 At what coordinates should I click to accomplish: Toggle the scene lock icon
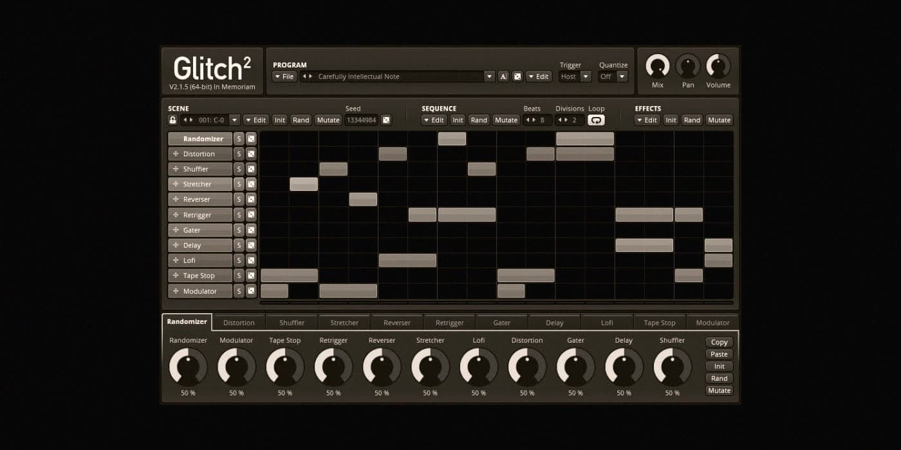[173, 120]
